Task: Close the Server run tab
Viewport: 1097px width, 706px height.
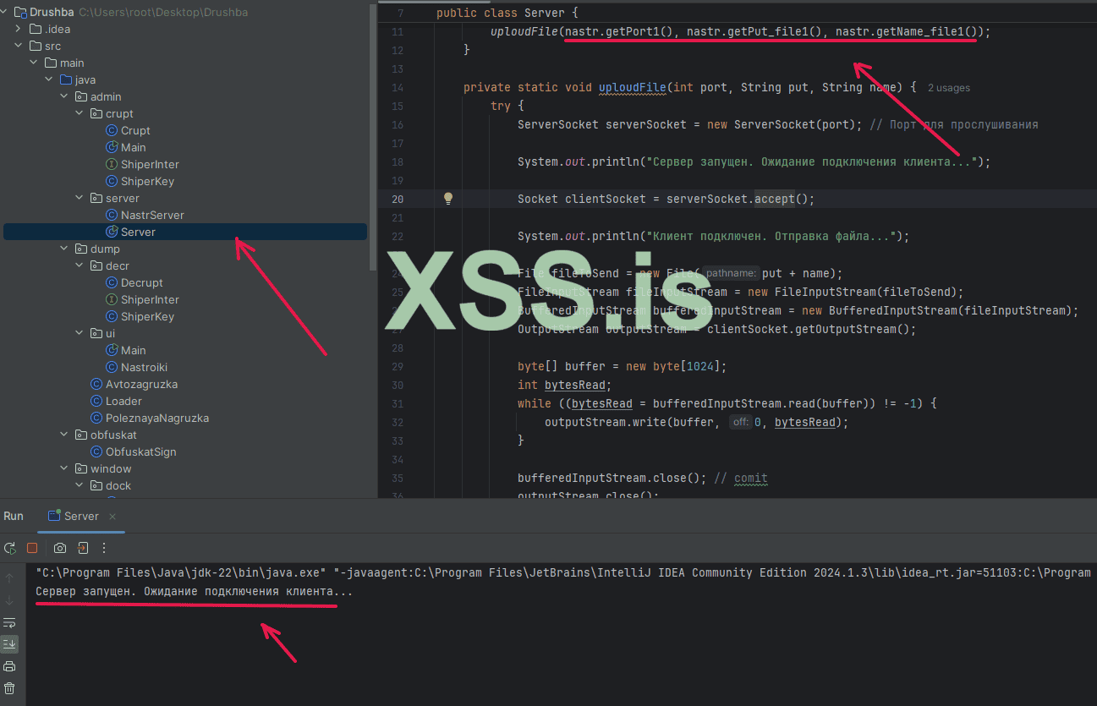Action: click(x=112, y=516)
